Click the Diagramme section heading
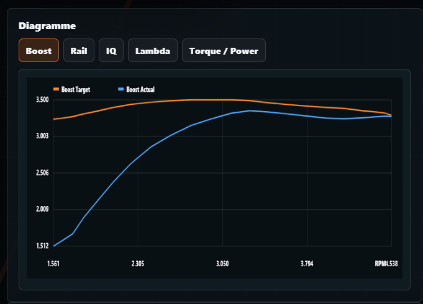Image resolution: width=423 pixels, height=304 pixels. (47, 26)
